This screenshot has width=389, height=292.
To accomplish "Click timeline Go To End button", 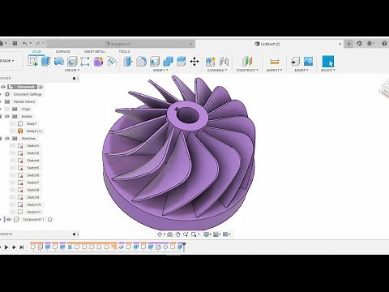I will 22,247.
